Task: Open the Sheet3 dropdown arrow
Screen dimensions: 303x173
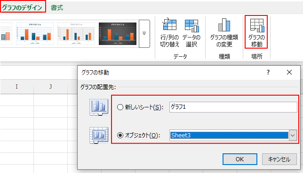Action: (293, 135)
